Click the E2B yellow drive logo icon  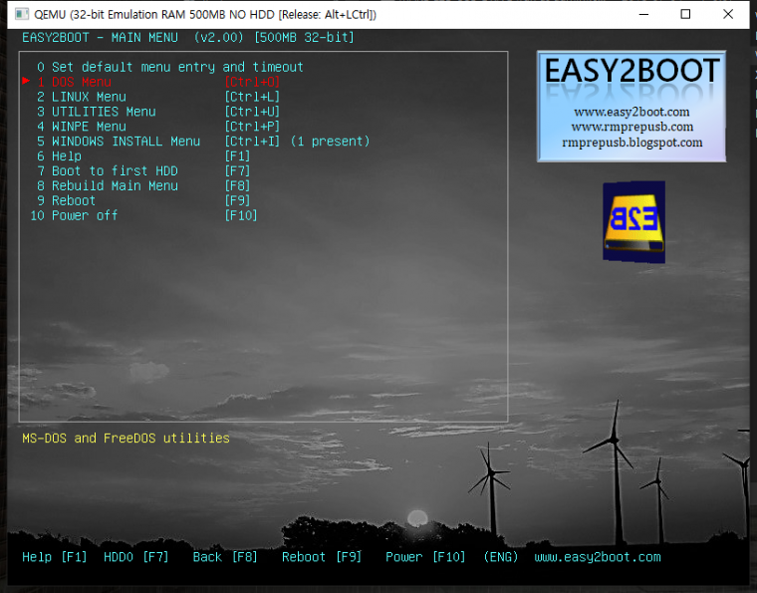[633, 222]
